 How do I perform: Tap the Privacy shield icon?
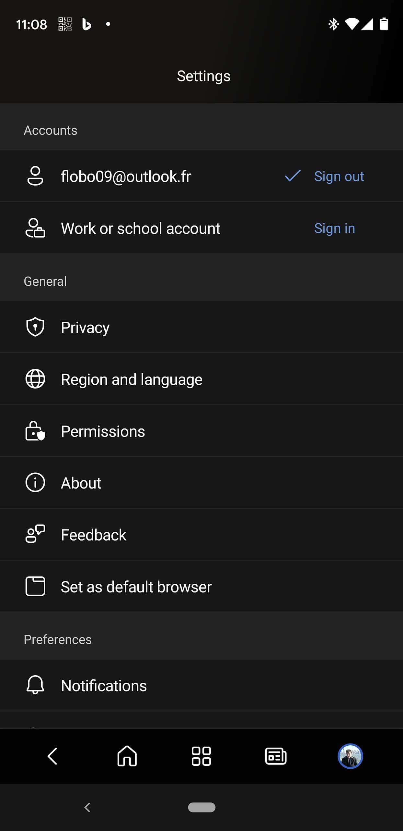tap(35, 327)
